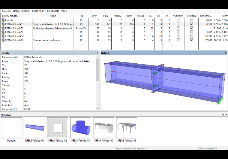Image resolution: width=228 pixels, height=159 pixels.
Task: Click the scroll-down arrow in Detaily panel
Action: pyautogui.click(x=97, y=109)
